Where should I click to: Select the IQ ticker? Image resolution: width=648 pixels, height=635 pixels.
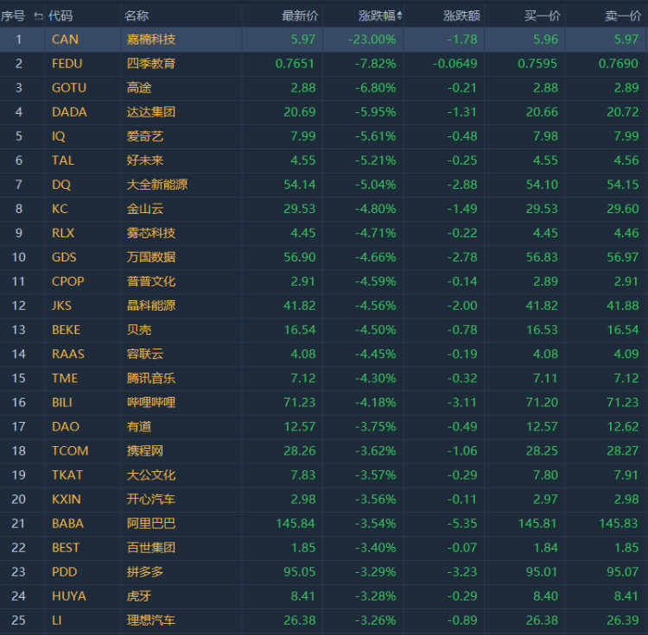(x=58, y=136)
